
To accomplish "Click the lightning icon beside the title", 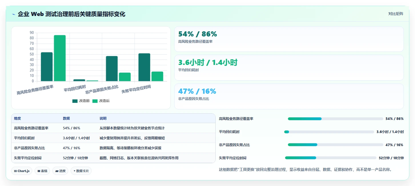I will [x=14, y=14].
